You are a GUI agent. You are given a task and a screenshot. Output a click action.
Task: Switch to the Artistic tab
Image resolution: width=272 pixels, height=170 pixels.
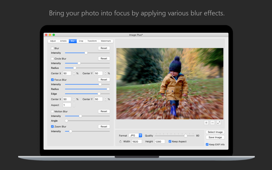tap(63, 41)
